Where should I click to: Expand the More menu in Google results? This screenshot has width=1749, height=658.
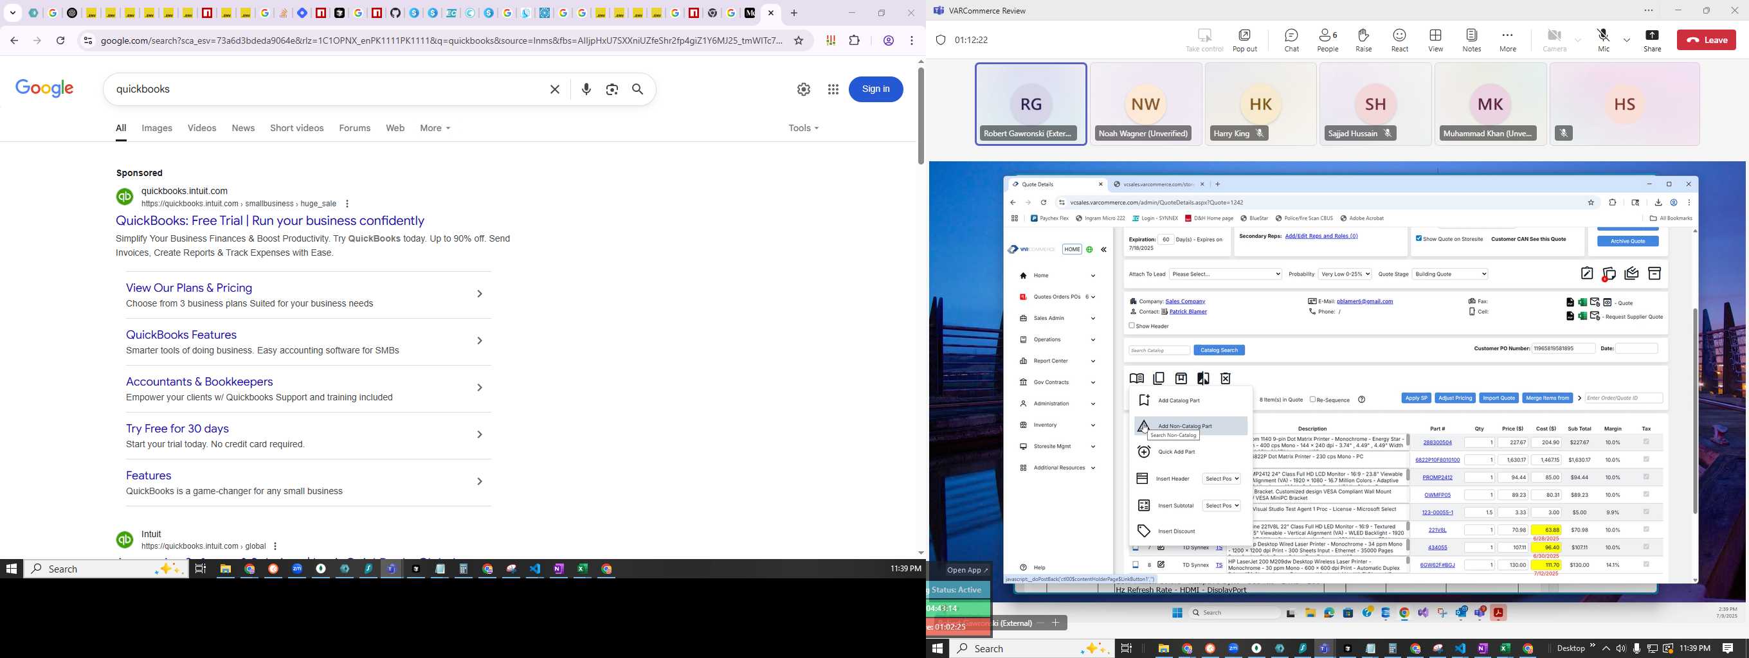click(435, 129)
